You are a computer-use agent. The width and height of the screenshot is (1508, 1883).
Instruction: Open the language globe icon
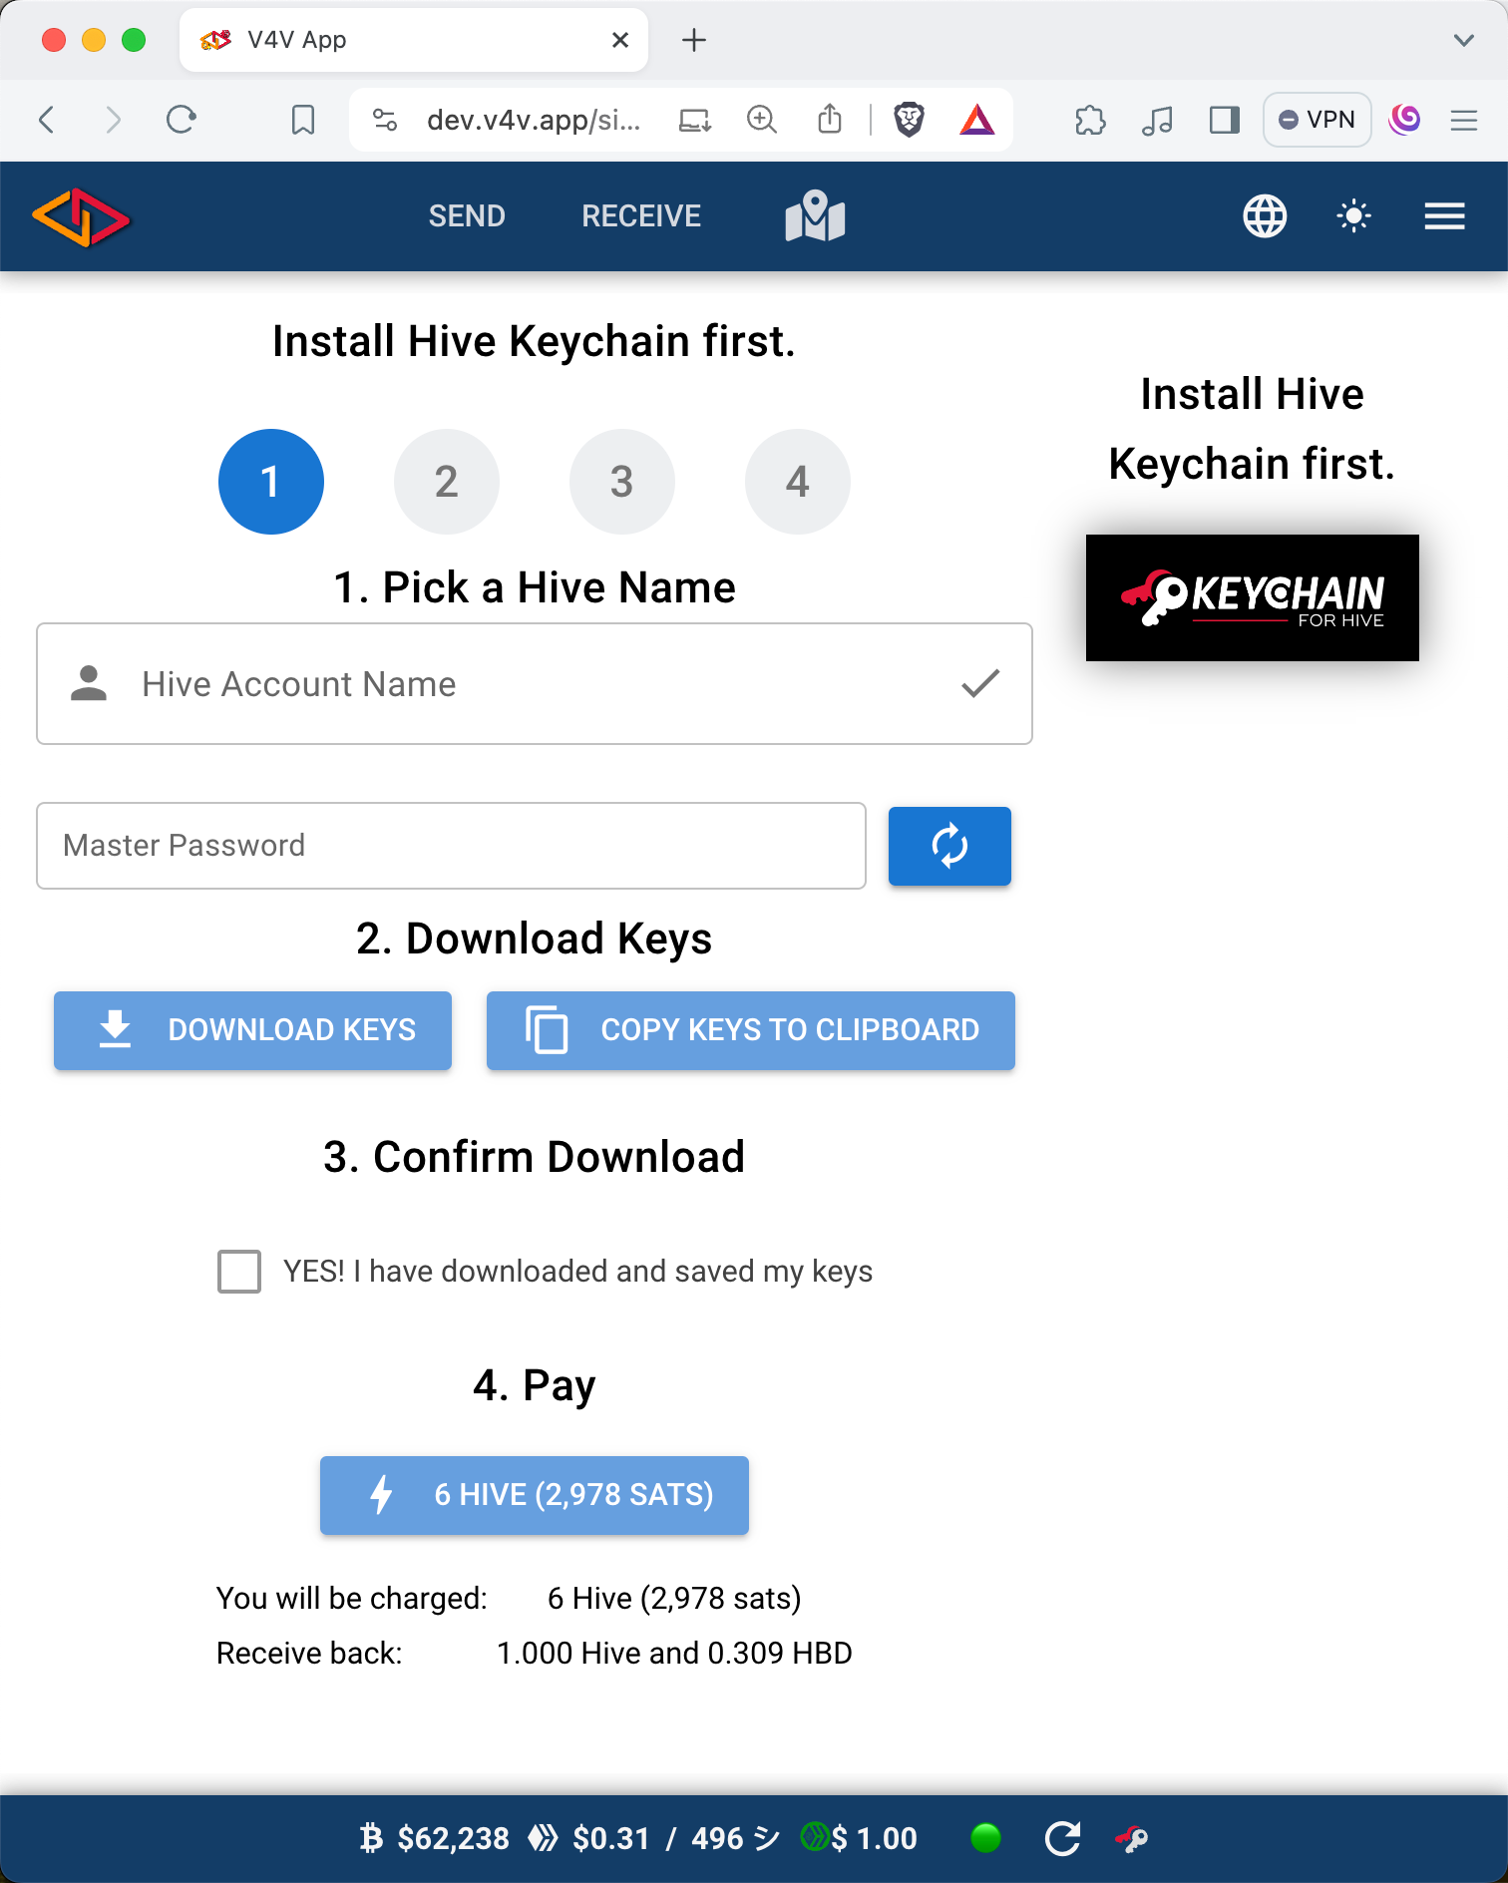click(1265, 215)
